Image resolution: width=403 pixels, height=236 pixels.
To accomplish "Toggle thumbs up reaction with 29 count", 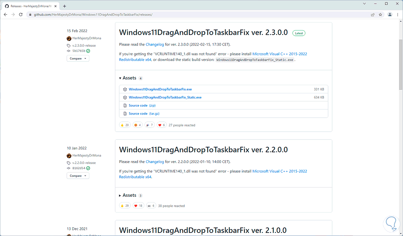I will 125,205.
